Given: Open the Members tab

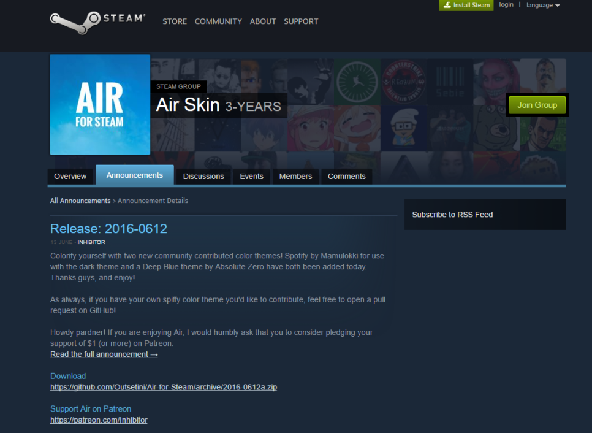Looking at the screenshot, I should pyautogui.click(x=295, y=177).
